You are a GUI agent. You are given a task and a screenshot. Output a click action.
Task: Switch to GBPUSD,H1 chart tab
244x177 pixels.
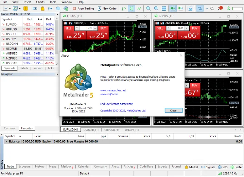coord(112,130)
